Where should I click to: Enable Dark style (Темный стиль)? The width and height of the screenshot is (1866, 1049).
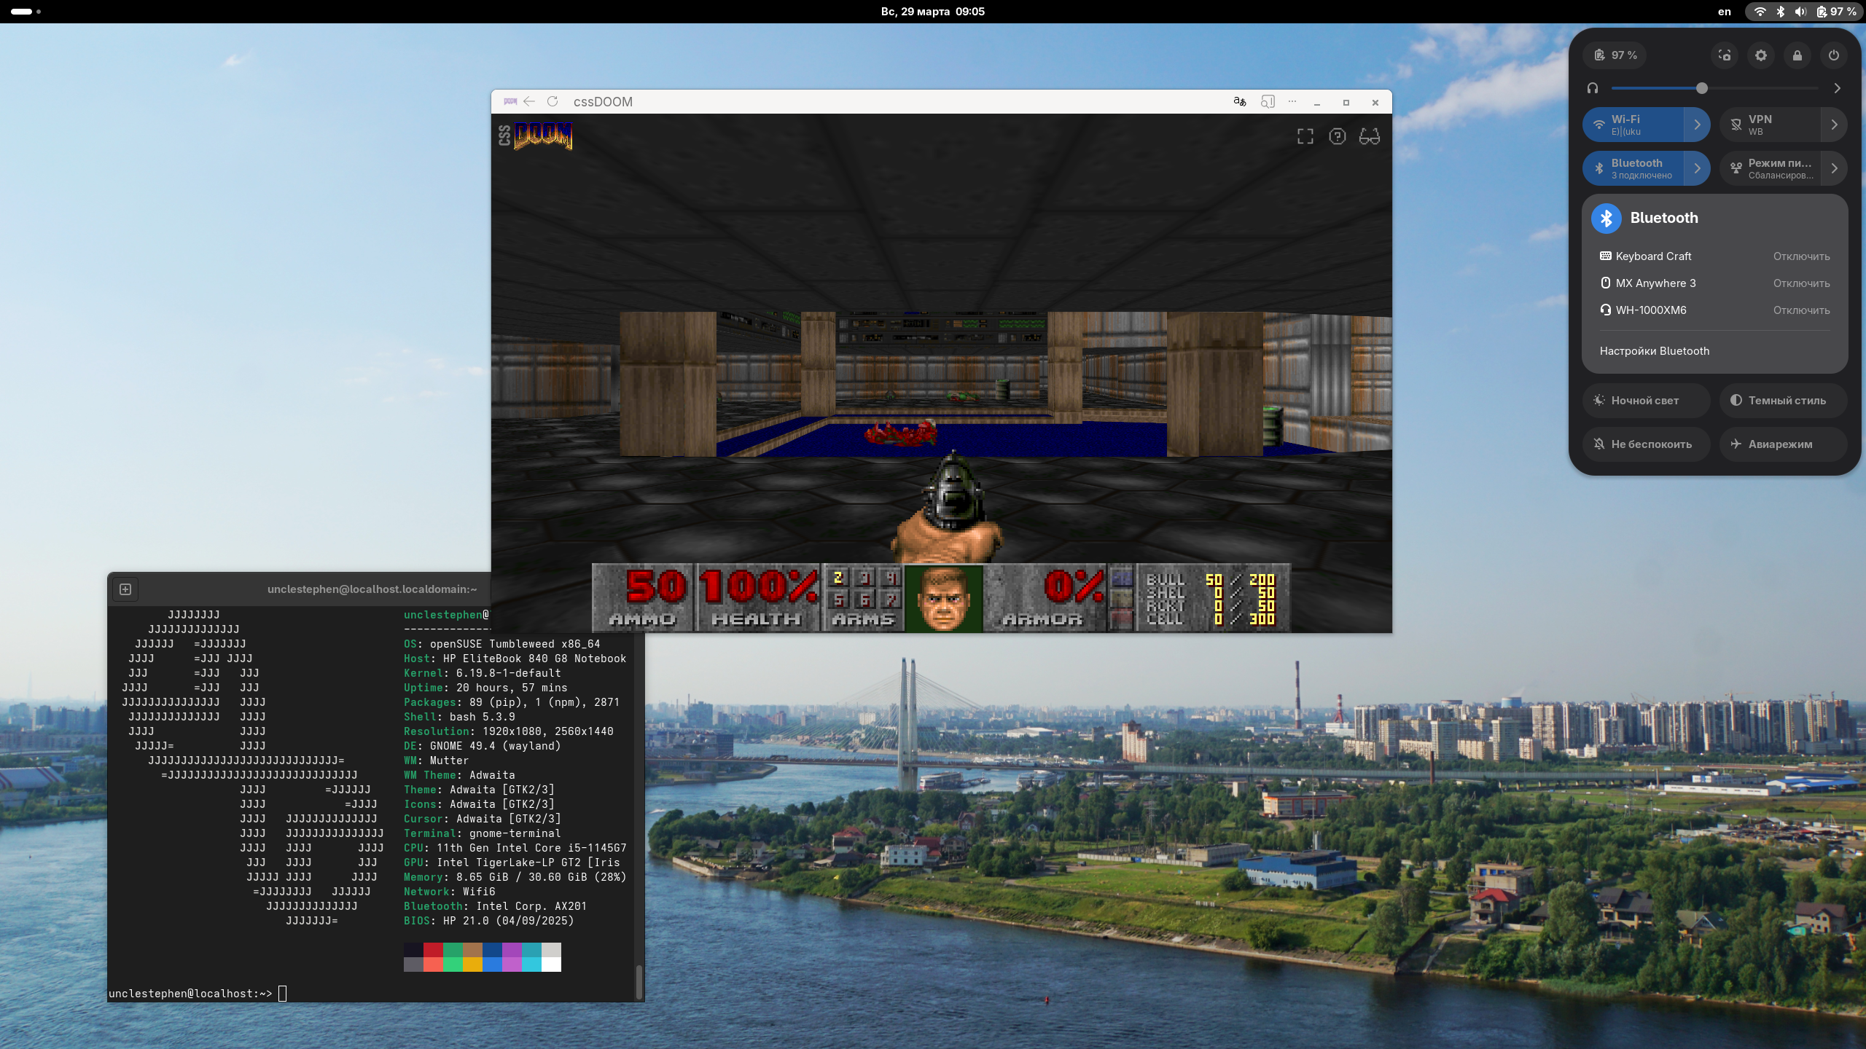(x=1783, y=401)
